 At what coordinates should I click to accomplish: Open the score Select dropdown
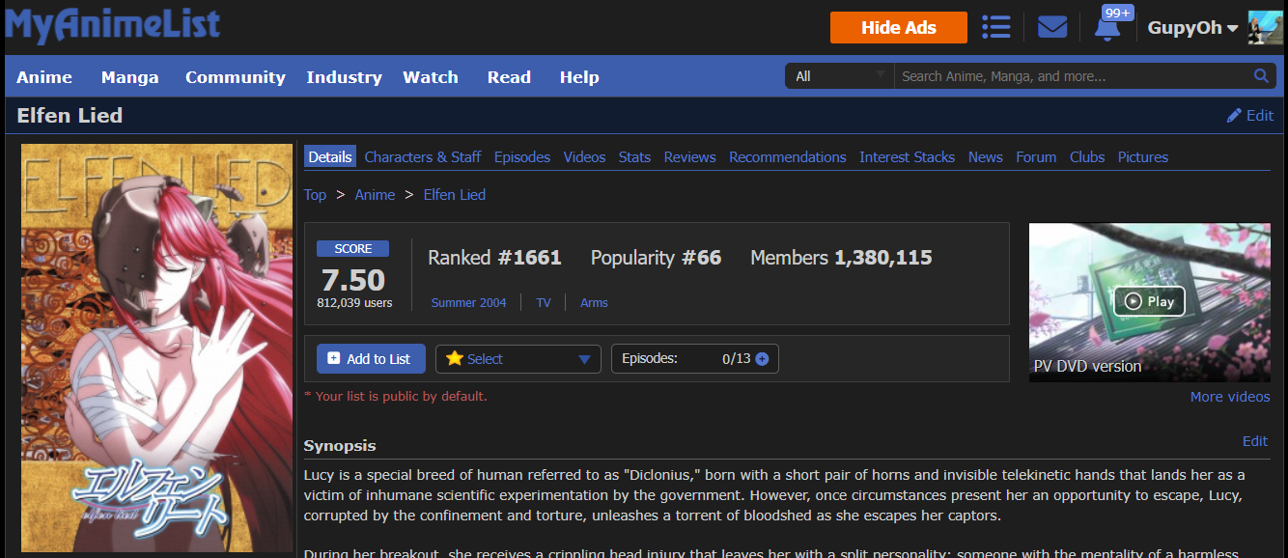coord(518,359)
